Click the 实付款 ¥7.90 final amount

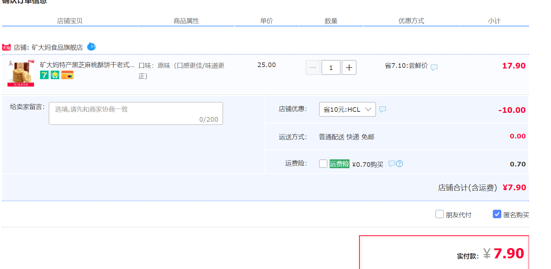490,254
